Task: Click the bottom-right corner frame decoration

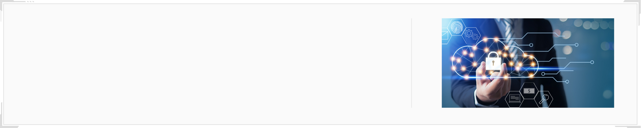Action: click(628, 126)
